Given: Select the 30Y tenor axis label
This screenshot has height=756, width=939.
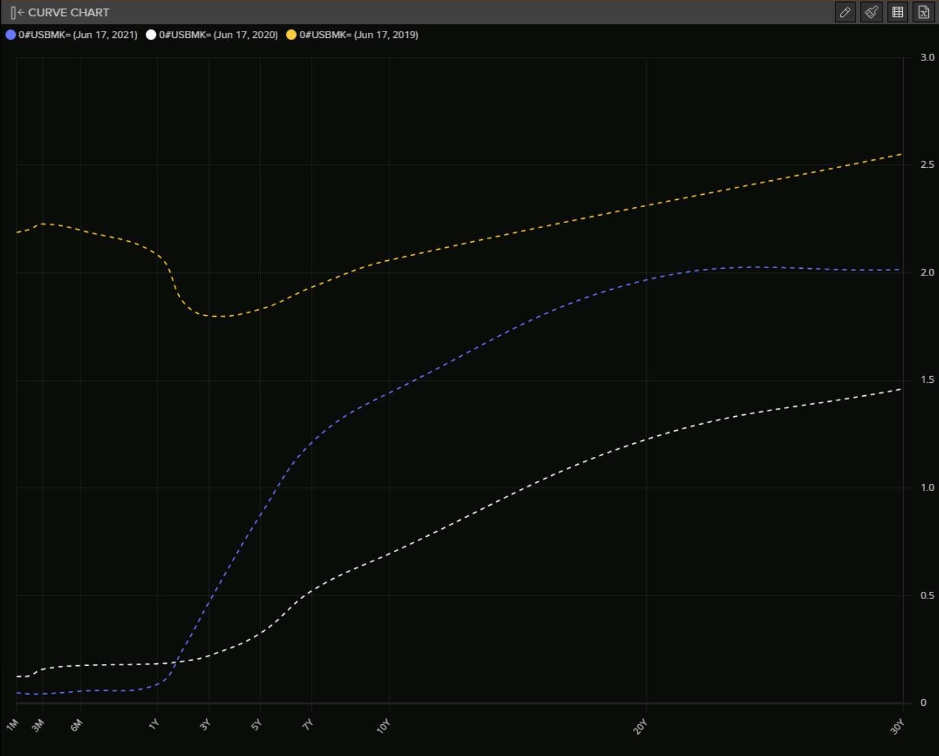Looking at the screenshot, I should (x=897, y=727).
